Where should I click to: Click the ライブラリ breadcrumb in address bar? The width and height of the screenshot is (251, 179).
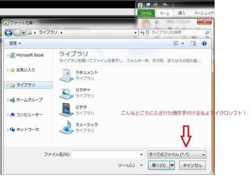pyautogui.click(x=48, y=32)
